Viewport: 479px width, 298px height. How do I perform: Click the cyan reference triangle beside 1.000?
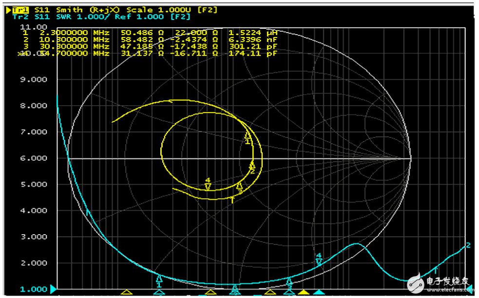pyautogui.click(x=53, y=289)
